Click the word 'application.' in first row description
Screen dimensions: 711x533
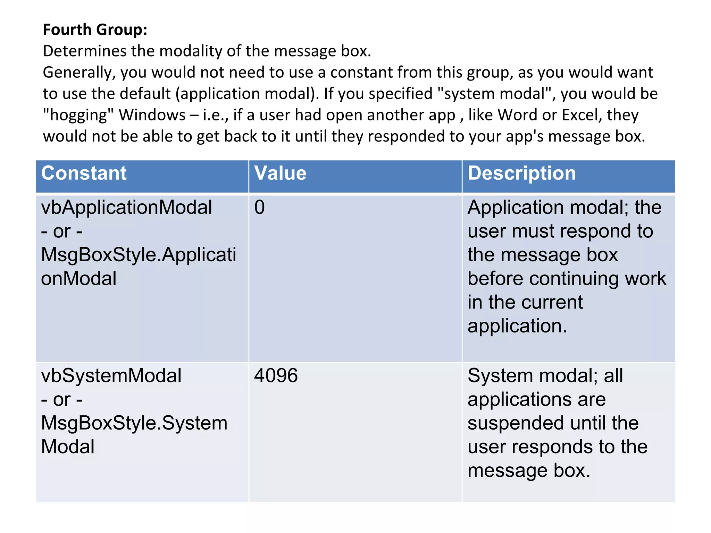point(517,326)
